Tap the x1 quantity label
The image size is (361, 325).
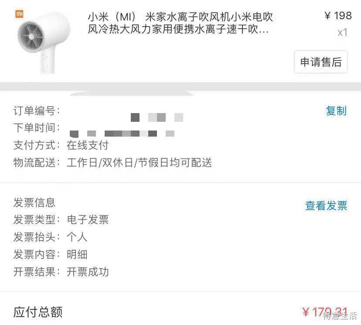tap(342, 32)
